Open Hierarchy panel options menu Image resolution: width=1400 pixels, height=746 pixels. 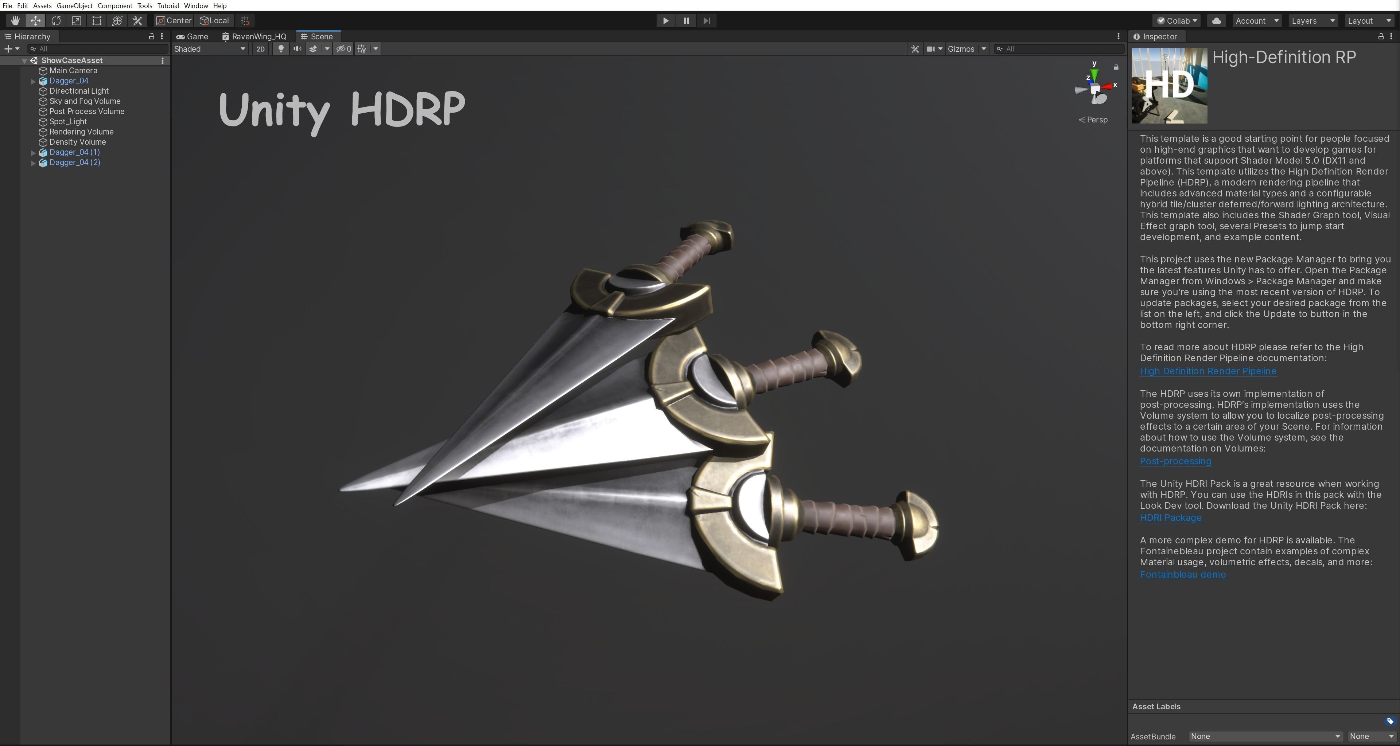click(162, 36)
